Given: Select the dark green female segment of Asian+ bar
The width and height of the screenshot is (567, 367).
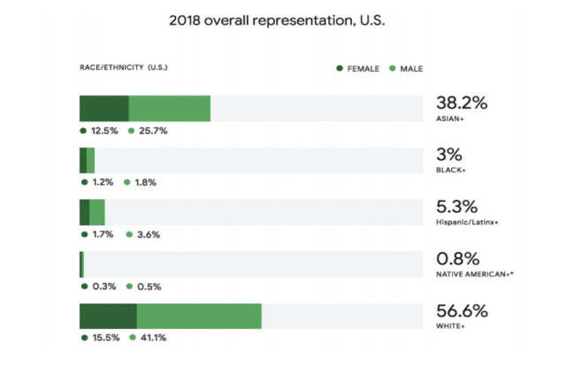Looking at the screenshot, I should (x=103, y=108).
